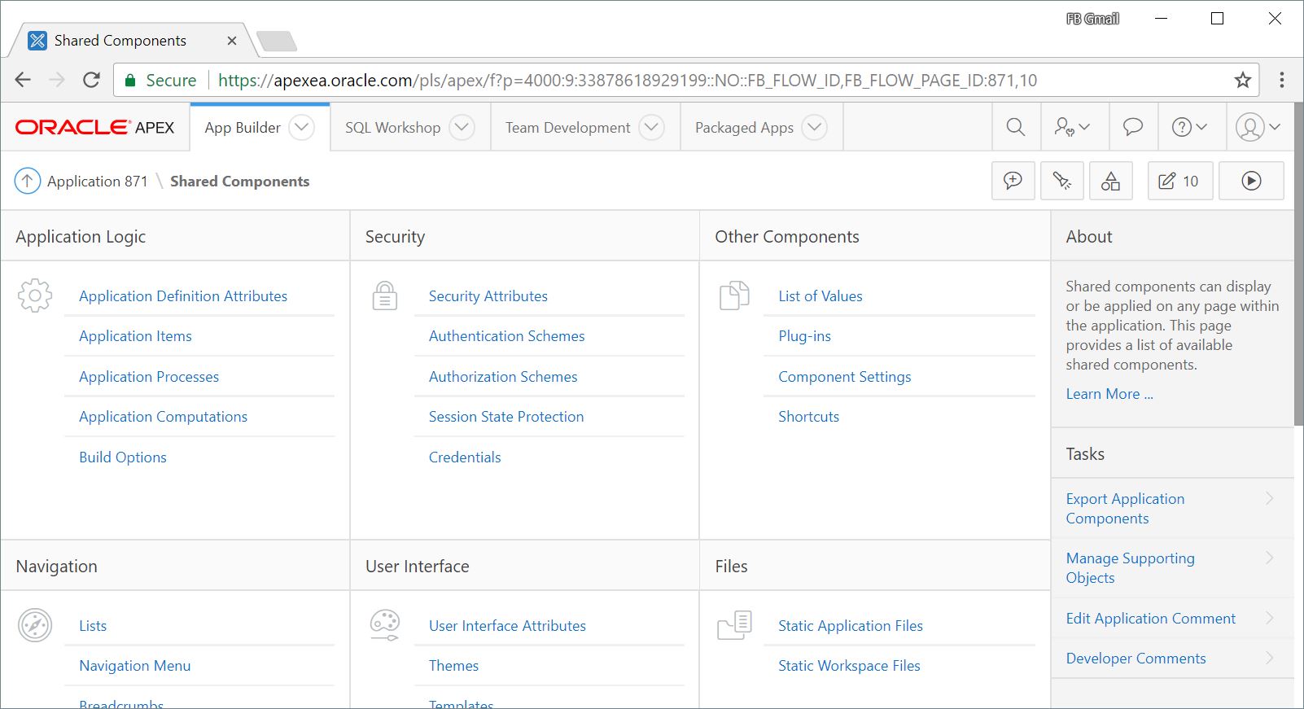Go to Application 871 breadcrumb
The height and width of the screenshot is (709, 1304).
[x=98, y=181]
